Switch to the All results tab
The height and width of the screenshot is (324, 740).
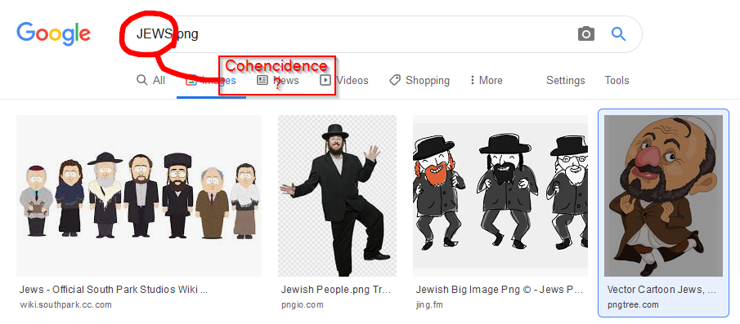coord(151,80)
